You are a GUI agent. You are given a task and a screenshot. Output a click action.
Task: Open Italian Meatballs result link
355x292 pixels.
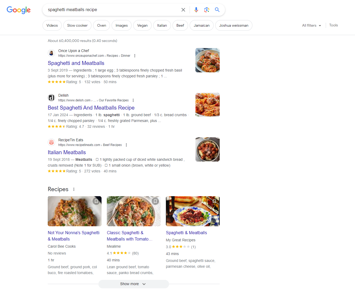pyautogui.click(x=67, y=152)
